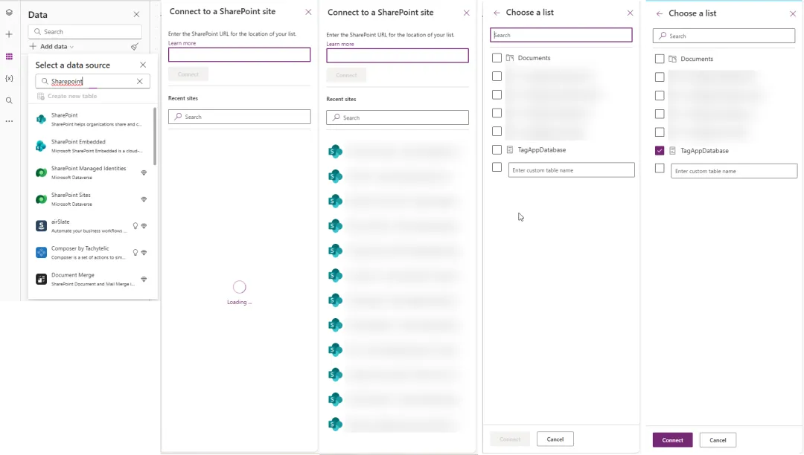Click lightbulb icon on Composer by Tachytelic row
804x455 pixels.
click(135, 252)
